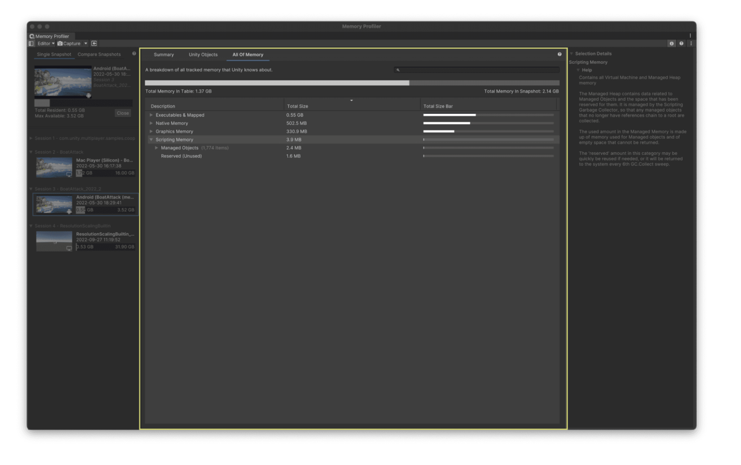Open the Editor target dropdown

pyautogui.click(x=46, y=43)
